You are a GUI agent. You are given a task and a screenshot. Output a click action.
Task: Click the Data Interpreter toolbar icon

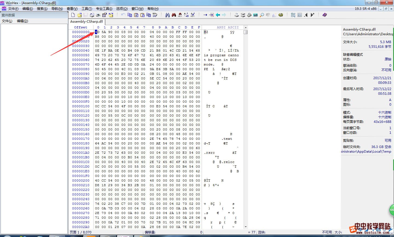(300, 15)
